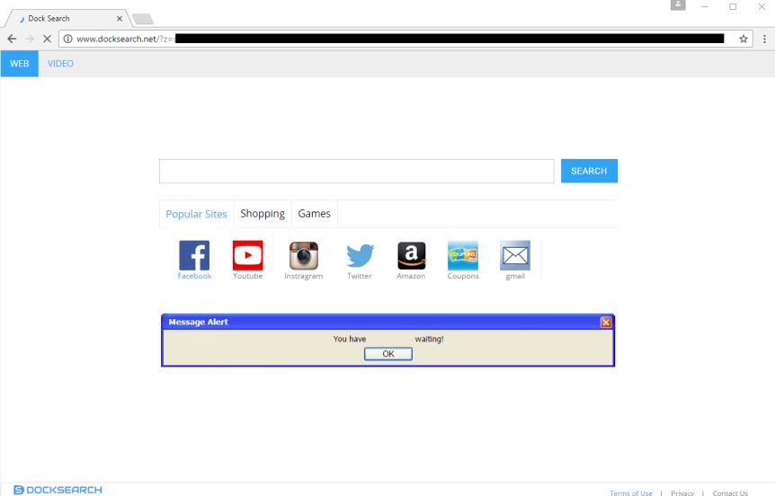Open the Amazon shortcut icon
Screen dimensions: 775x496
(411, 255)
